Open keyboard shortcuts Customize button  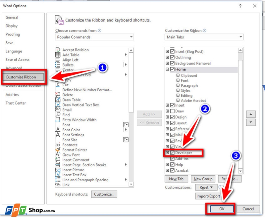point(104,194)
